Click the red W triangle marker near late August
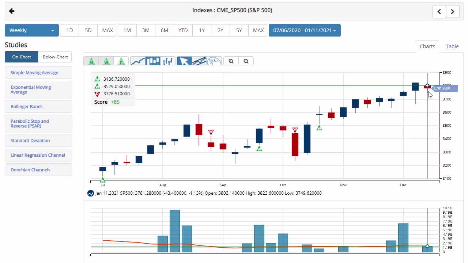The width and height of the screenshot is (468, 263). tap(211, 132)
